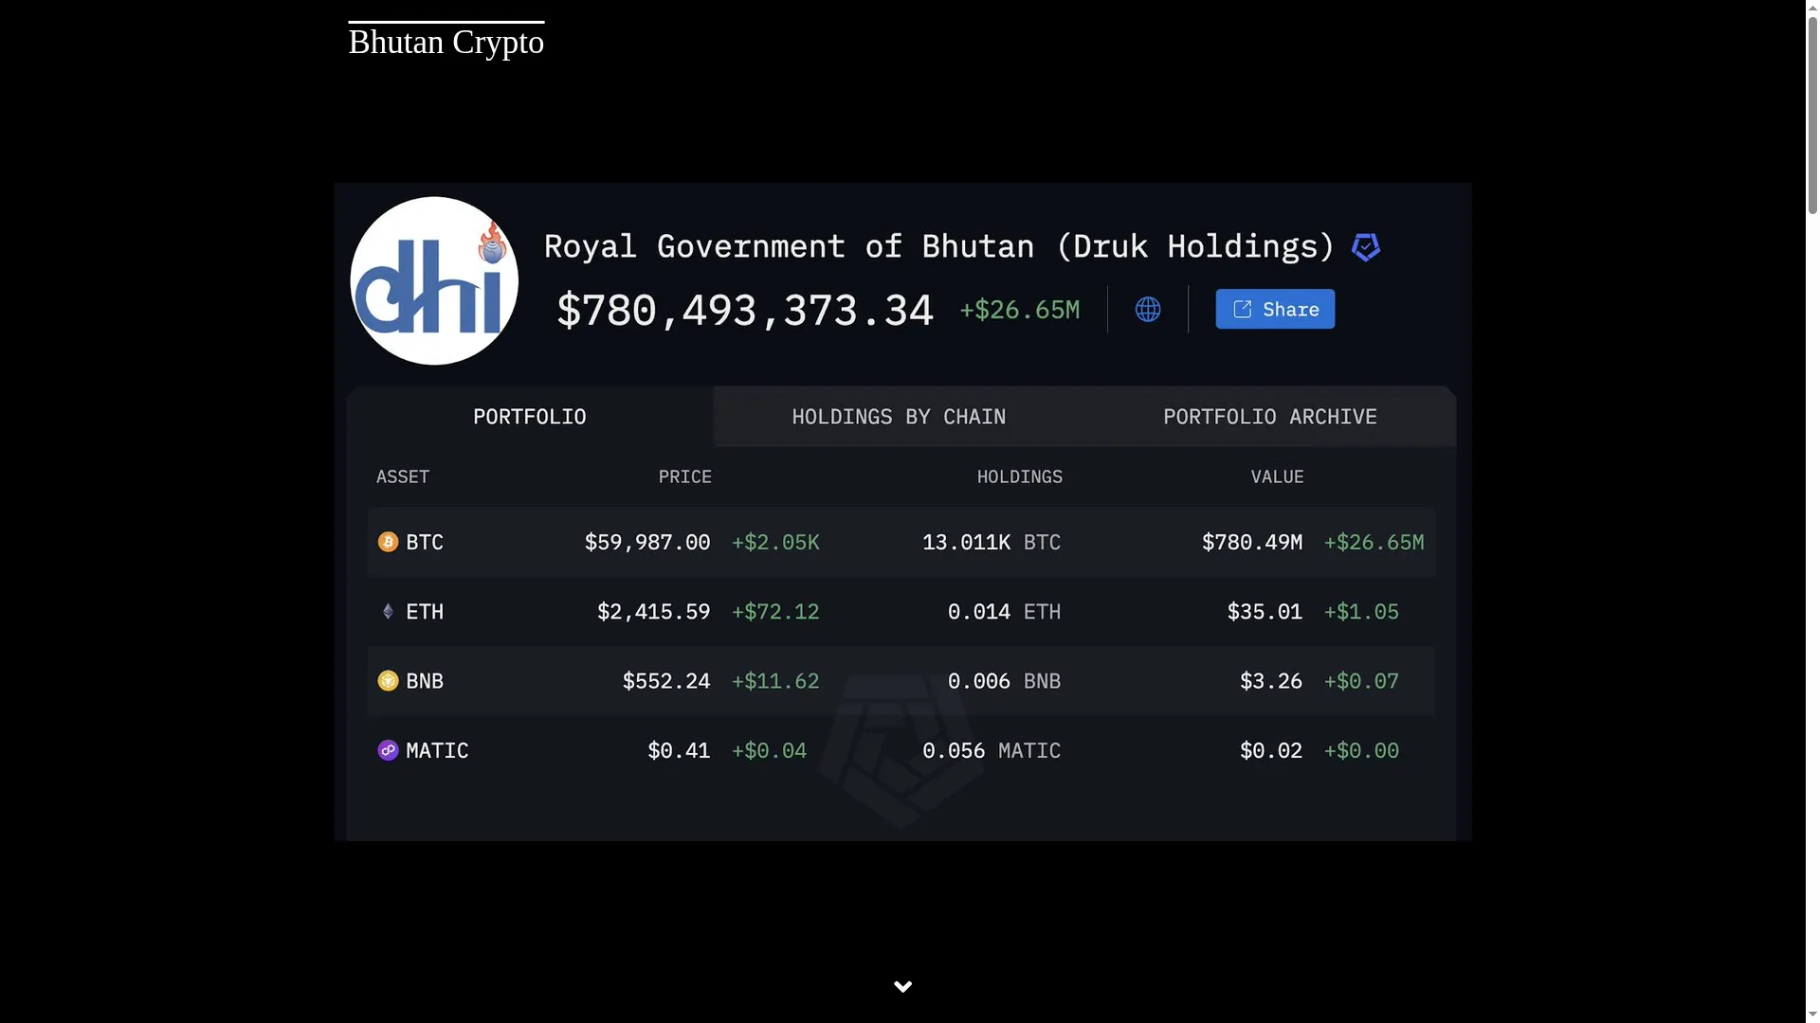Click the +$1.05 ETH value change

[x=1361, y=611]
